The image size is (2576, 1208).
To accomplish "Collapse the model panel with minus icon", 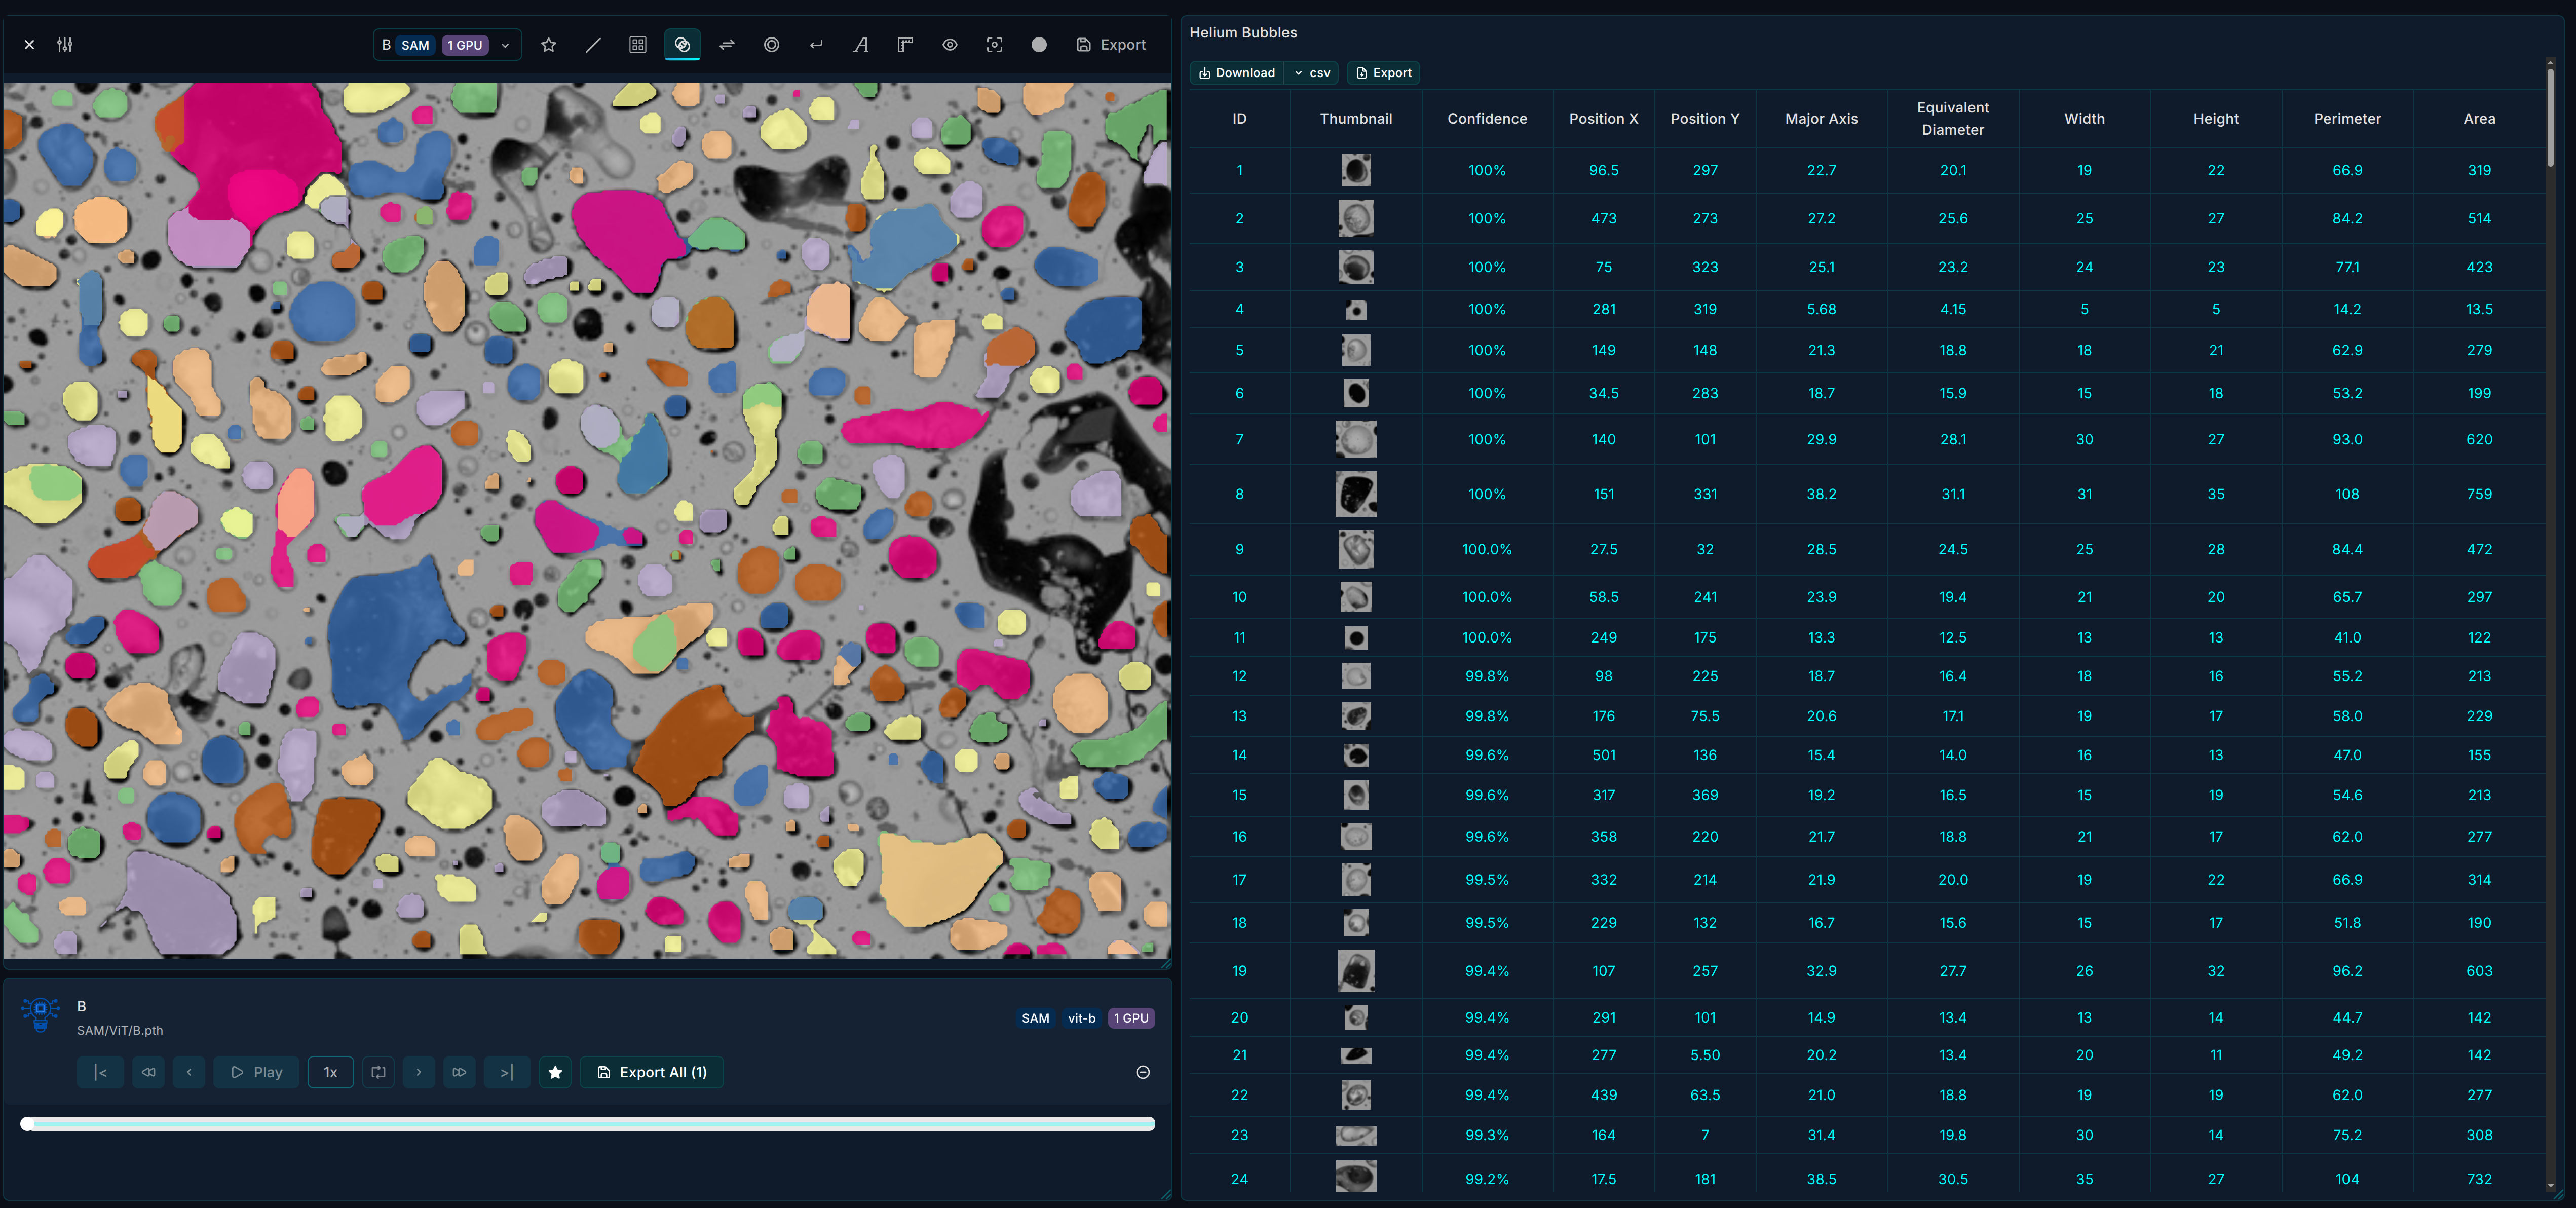I will pyautogui.click(x=1143, y=1072).
